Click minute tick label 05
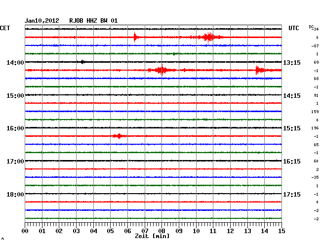321x244 pixels. click(x=110, y=231)
